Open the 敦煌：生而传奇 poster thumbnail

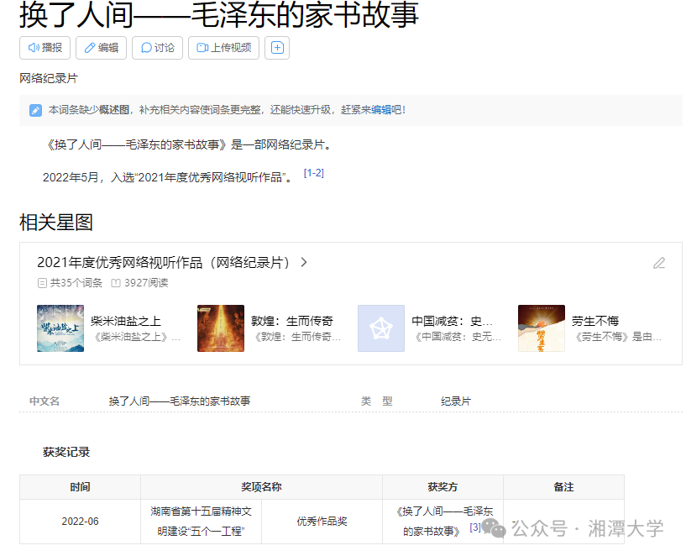tap(221, 328)
